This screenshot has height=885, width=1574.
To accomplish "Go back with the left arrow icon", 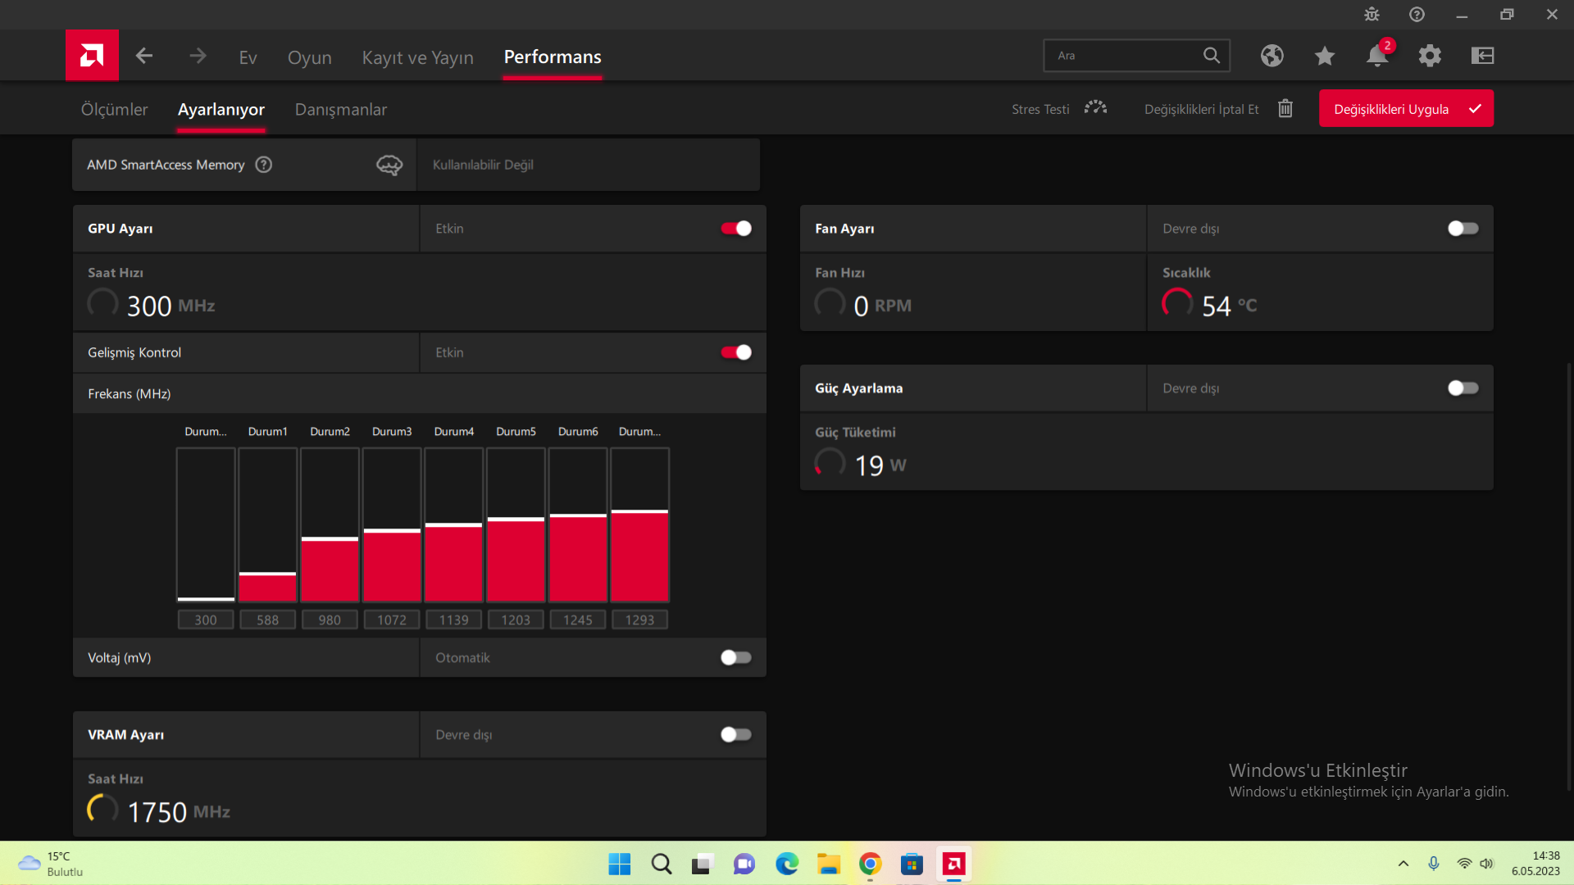I will click(144, 56).
